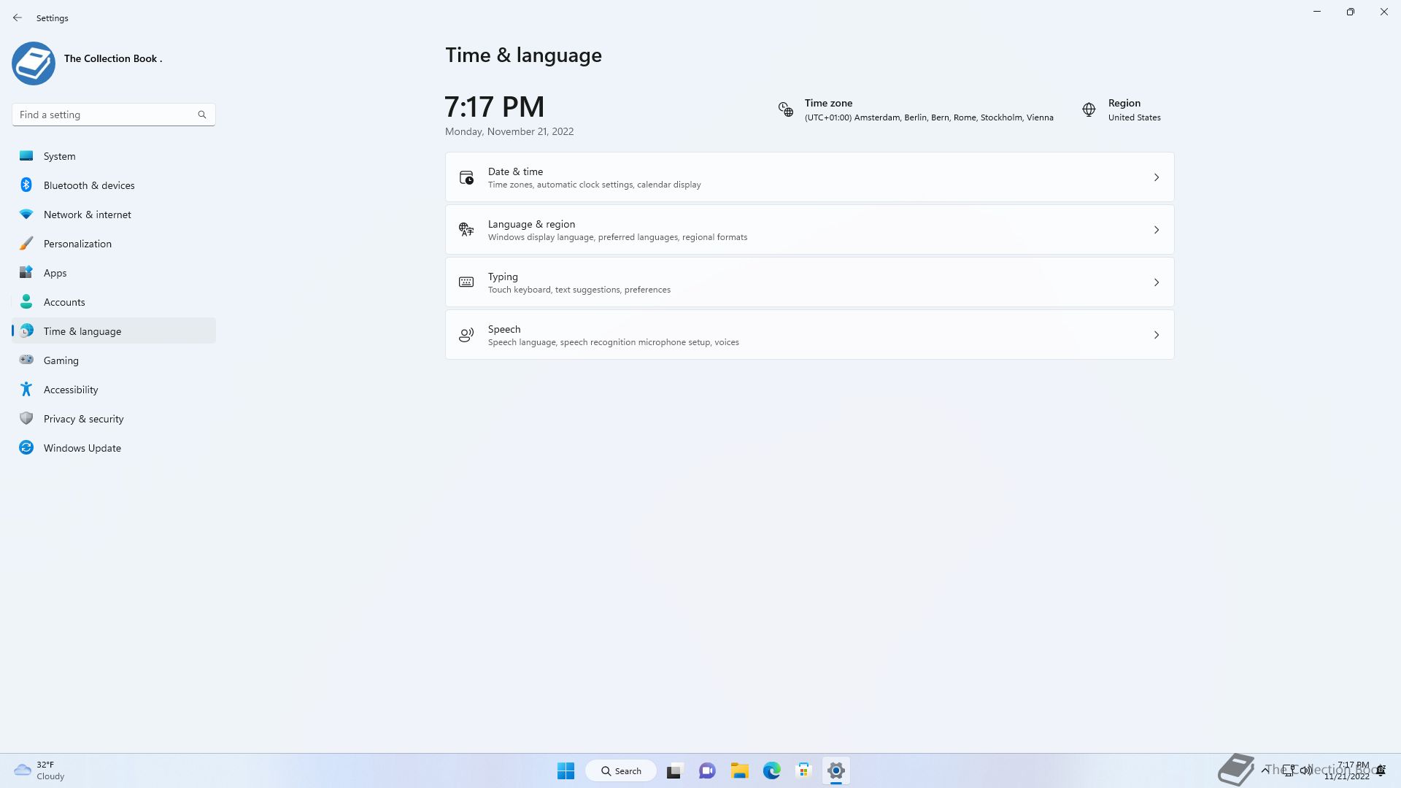Open File Explorer from the taskbar
1401x788 pixels.
coord(740,770)
